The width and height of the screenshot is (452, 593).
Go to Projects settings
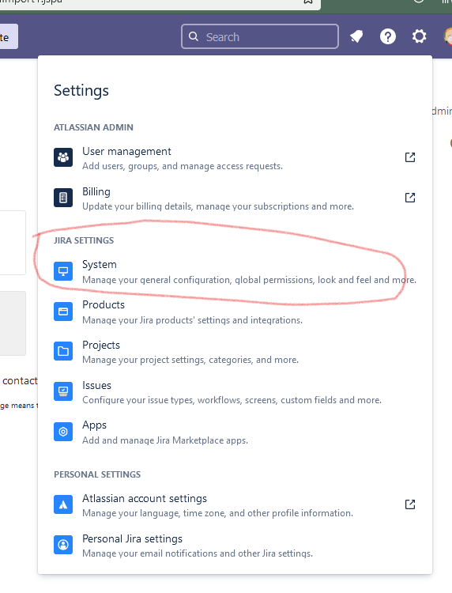pyautogui.click(x=235, y=351)
